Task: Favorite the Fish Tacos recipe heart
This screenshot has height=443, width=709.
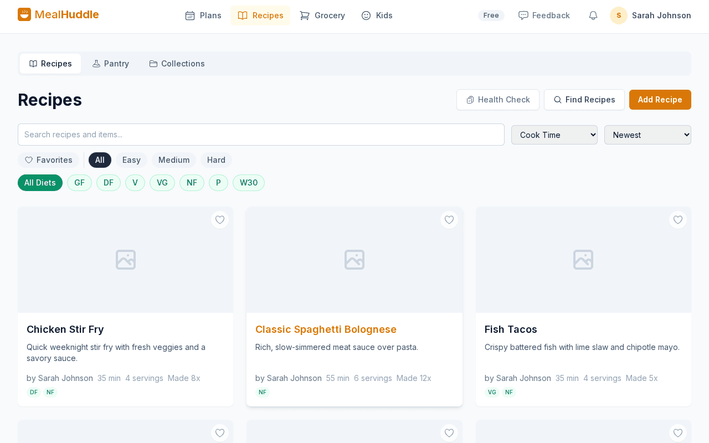Action: point(678,220)
